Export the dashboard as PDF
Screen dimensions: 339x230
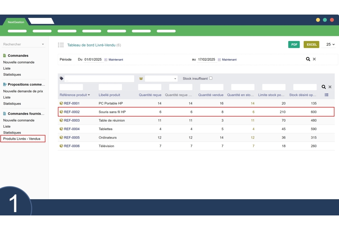294,44
